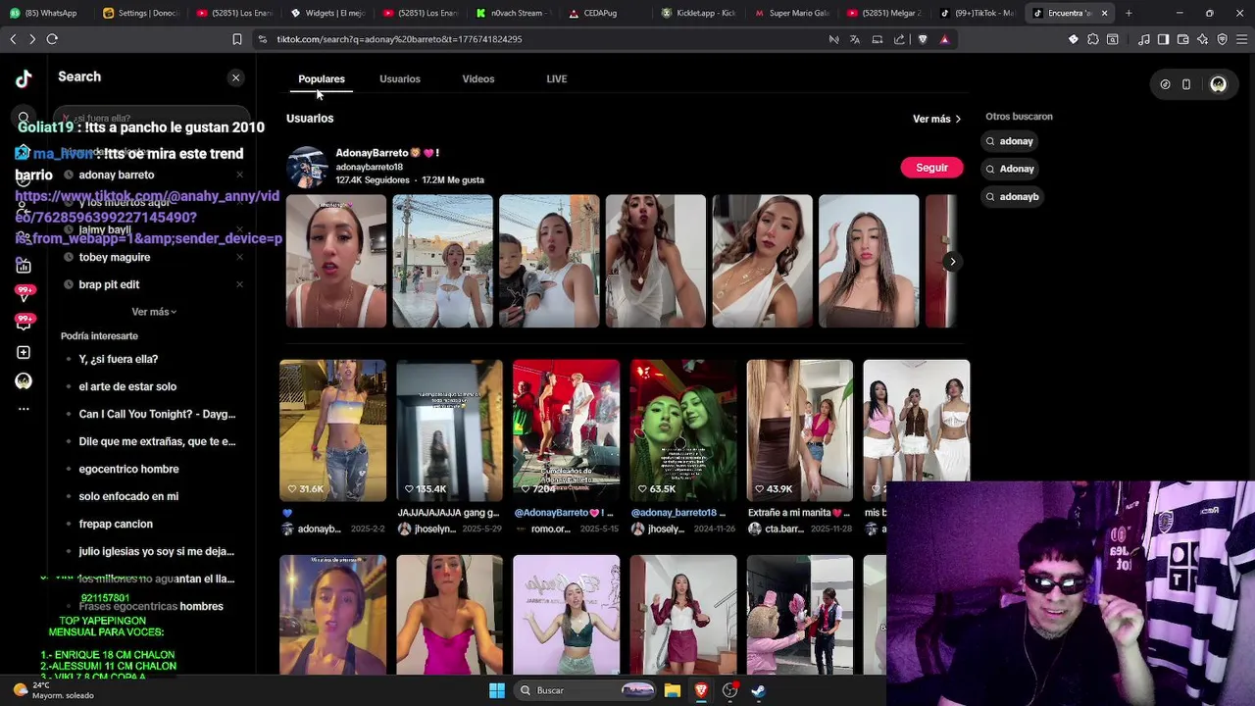Open the video with 135.4K likes

[449, 430]
